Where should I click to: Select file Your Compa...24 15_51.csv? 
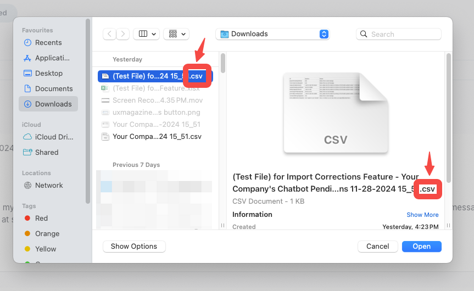coord(157,137)
